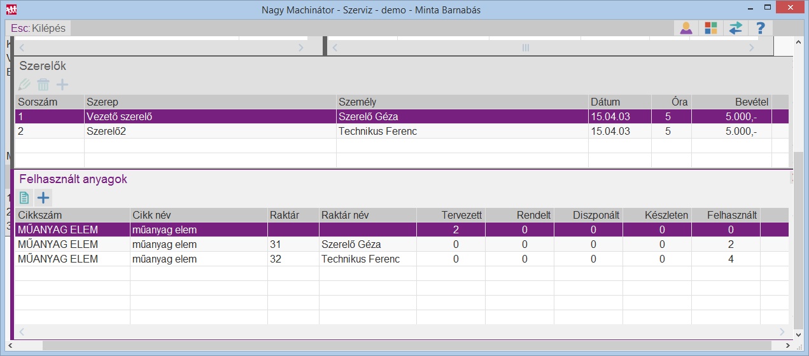
Task: Click the document list icon under Felhasznált anyagok
Action: (x=25, y=197)
